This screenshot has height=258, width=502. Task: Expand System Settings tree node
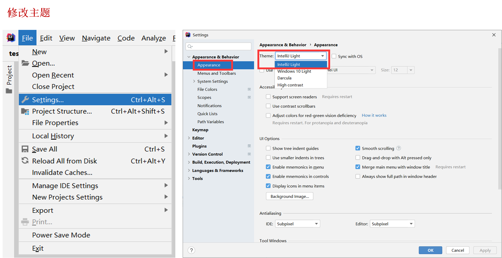pyautogui.click(x=194, y=81)
